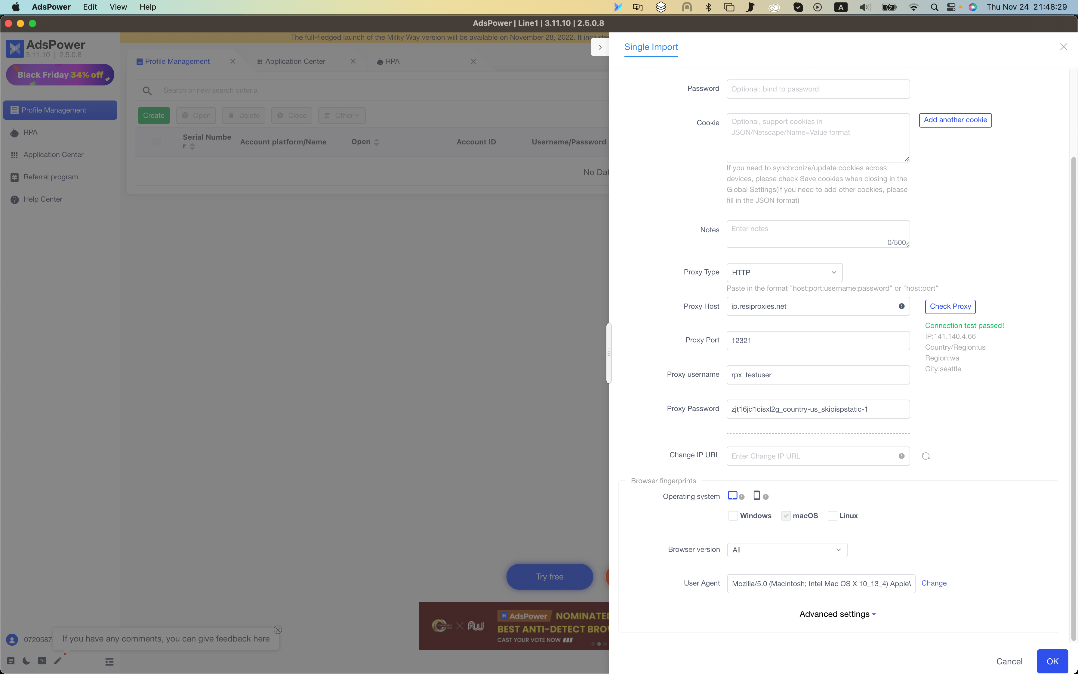The width and height of the screenshot is (1078, 674).
Task: Expand Advanced settings
Action: pyautogui.click(x=837, y=614)
